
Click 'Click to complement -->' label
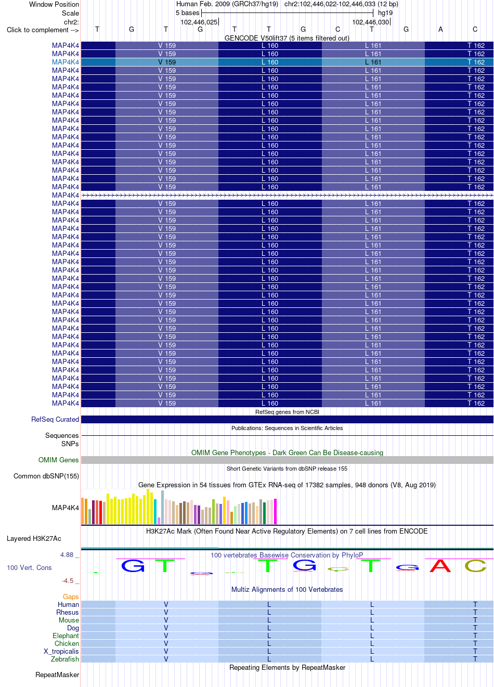(x=43, y=30)
